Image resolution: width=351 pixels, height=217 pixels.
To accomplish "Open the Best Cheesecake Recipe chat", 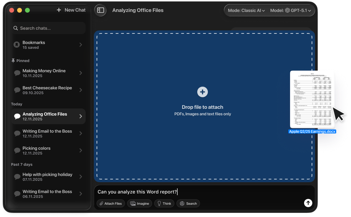I will 48,90.
